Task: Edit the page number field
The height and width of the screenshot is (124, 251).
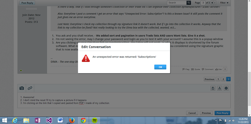Action: [203, 3]
